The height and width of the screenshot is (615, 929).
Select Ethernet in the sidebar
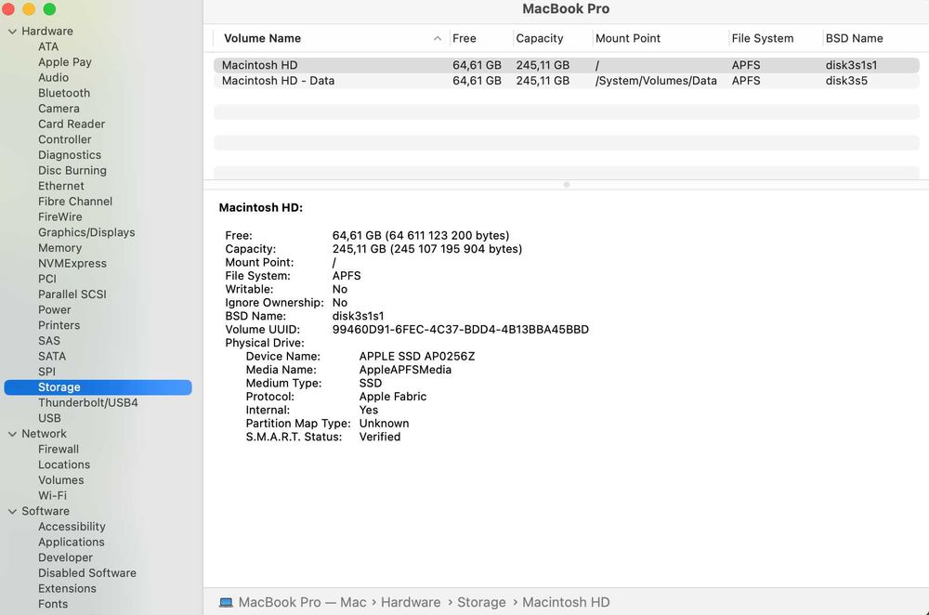[61, 186]
